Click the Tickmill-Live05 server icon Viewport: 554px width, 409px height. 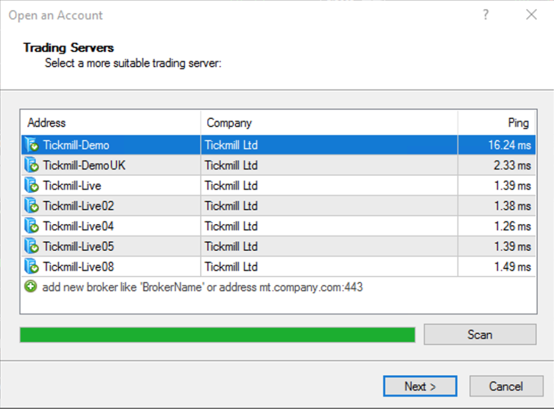(31, 246)
